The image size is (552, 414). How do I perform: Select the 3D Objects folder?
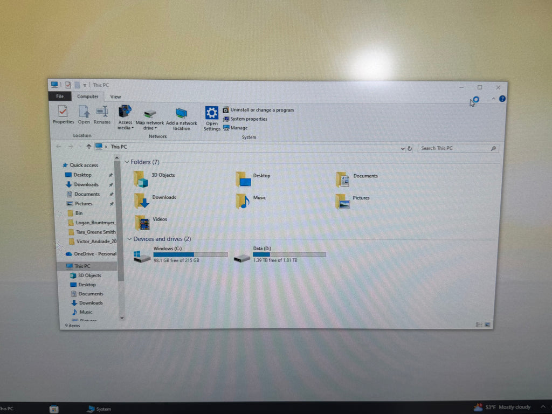[x=154, y=179]
